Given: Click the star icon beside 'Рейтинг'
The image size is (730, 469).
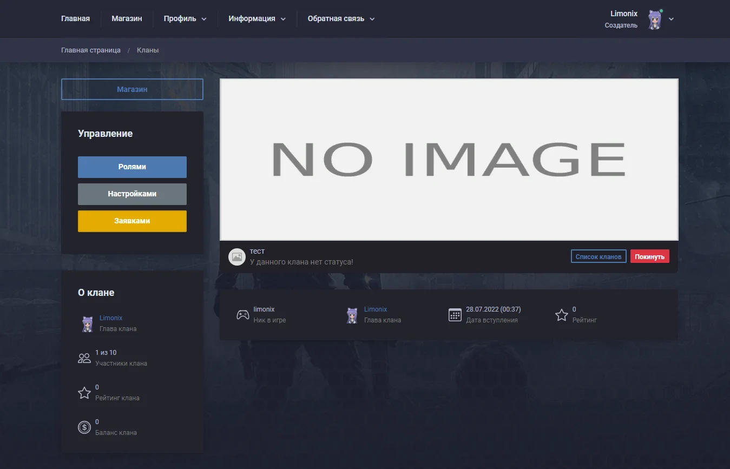Looking at the screenshot, I should coord(562,315).
